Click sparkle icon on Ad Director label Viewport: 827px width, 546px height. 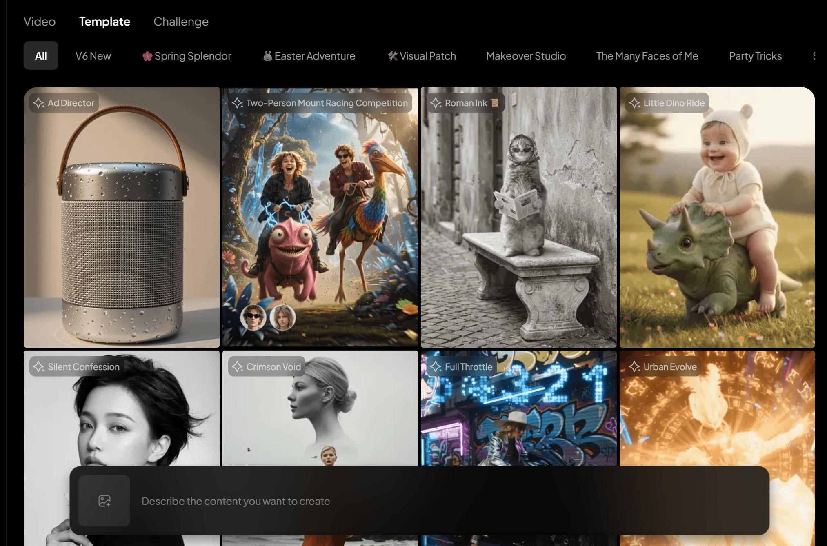pos(39,103)
